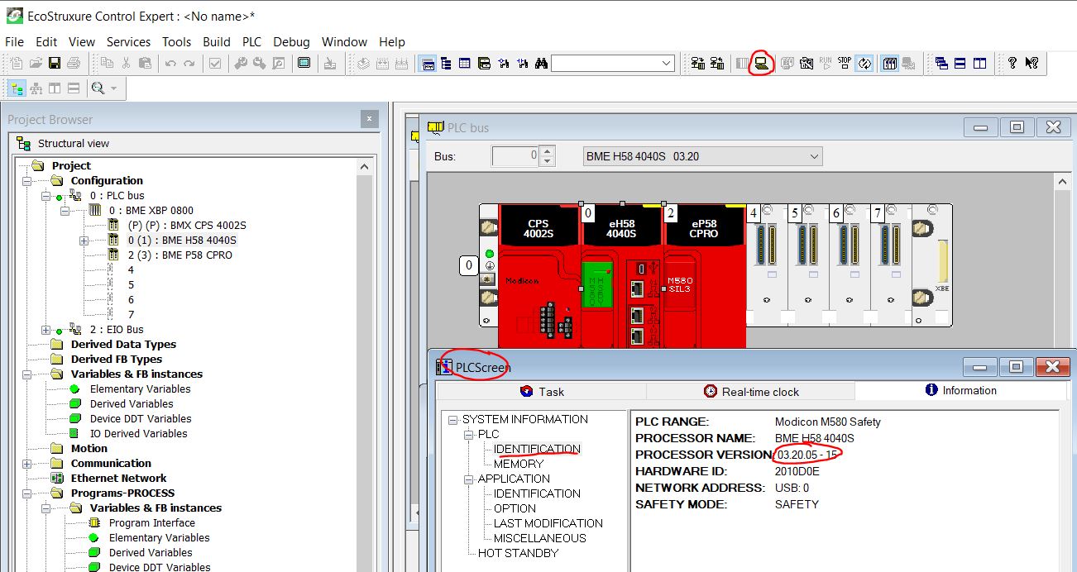
Task: Save the project with the floppy icon
Action: pyautogui.click(x=55, y=63)
